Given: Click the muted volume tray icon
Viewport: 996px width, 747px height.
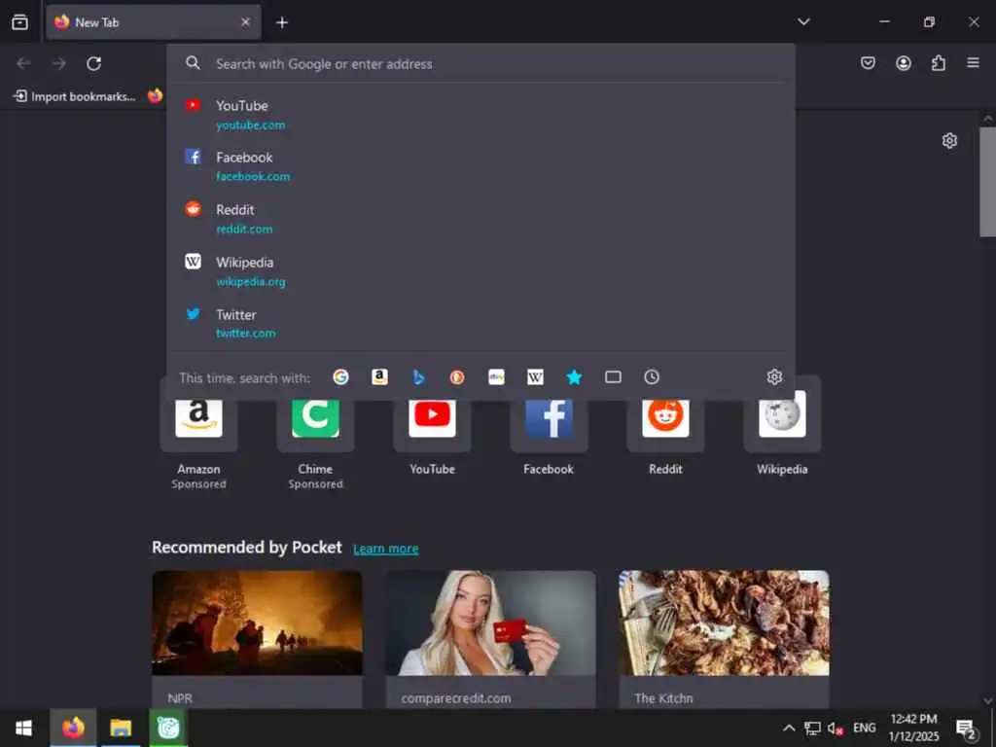Looking at the screenshot, I should point(836,729).
